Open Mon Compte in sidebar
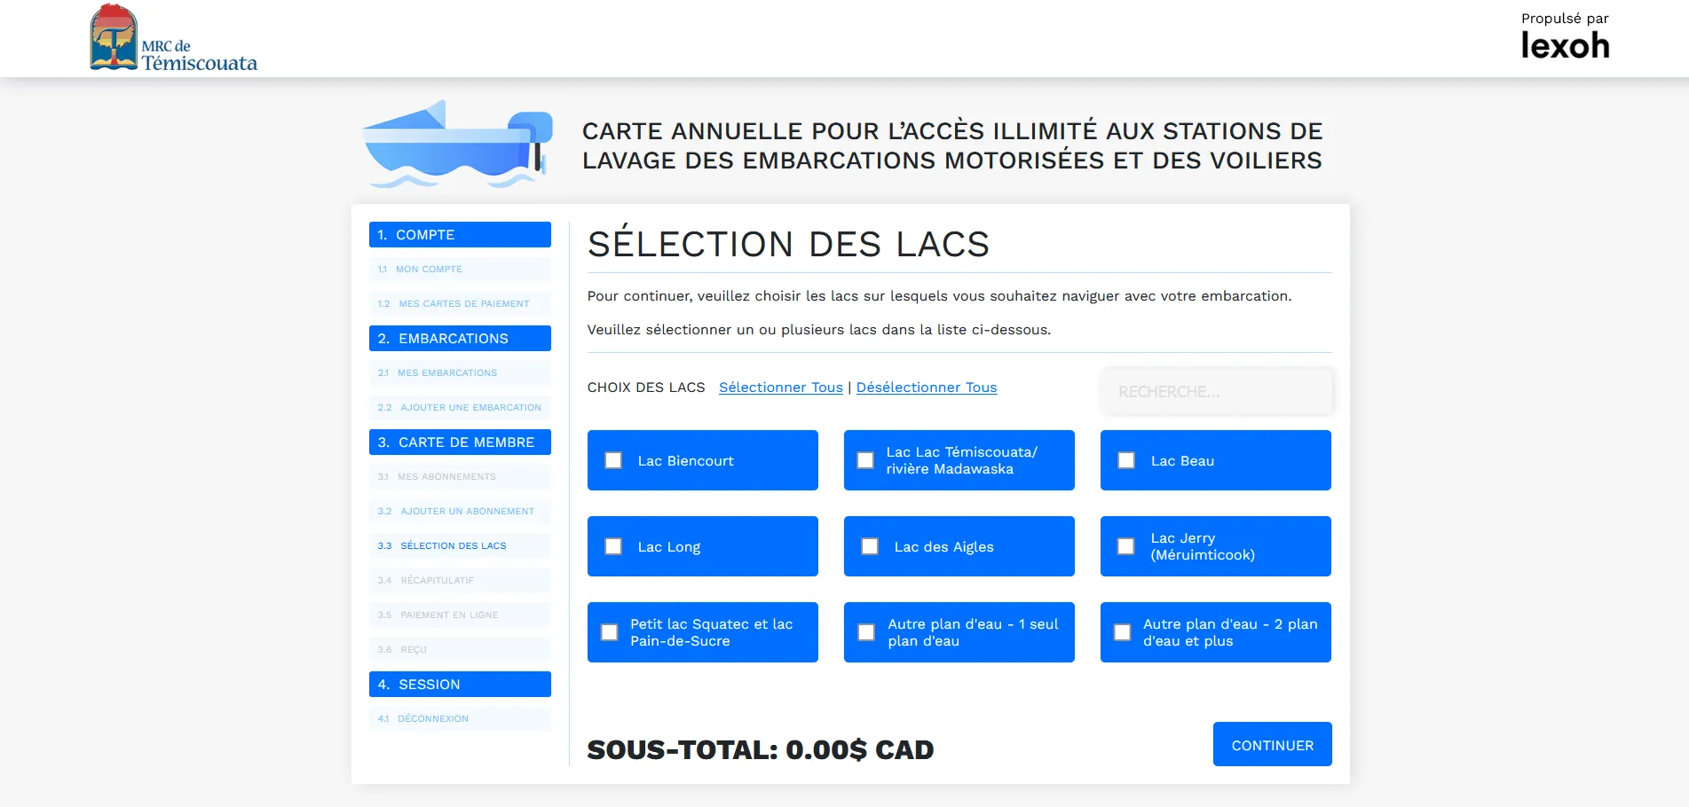 click(429, 270)
